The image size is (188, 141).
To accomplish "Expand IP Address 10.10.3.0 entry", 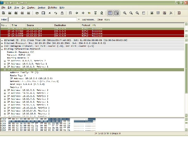I will [x=5, y=90].
